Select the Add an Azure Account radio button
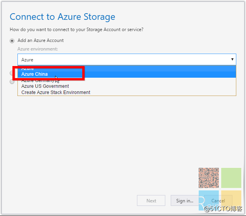246x216 pixels. coord(12,41)
